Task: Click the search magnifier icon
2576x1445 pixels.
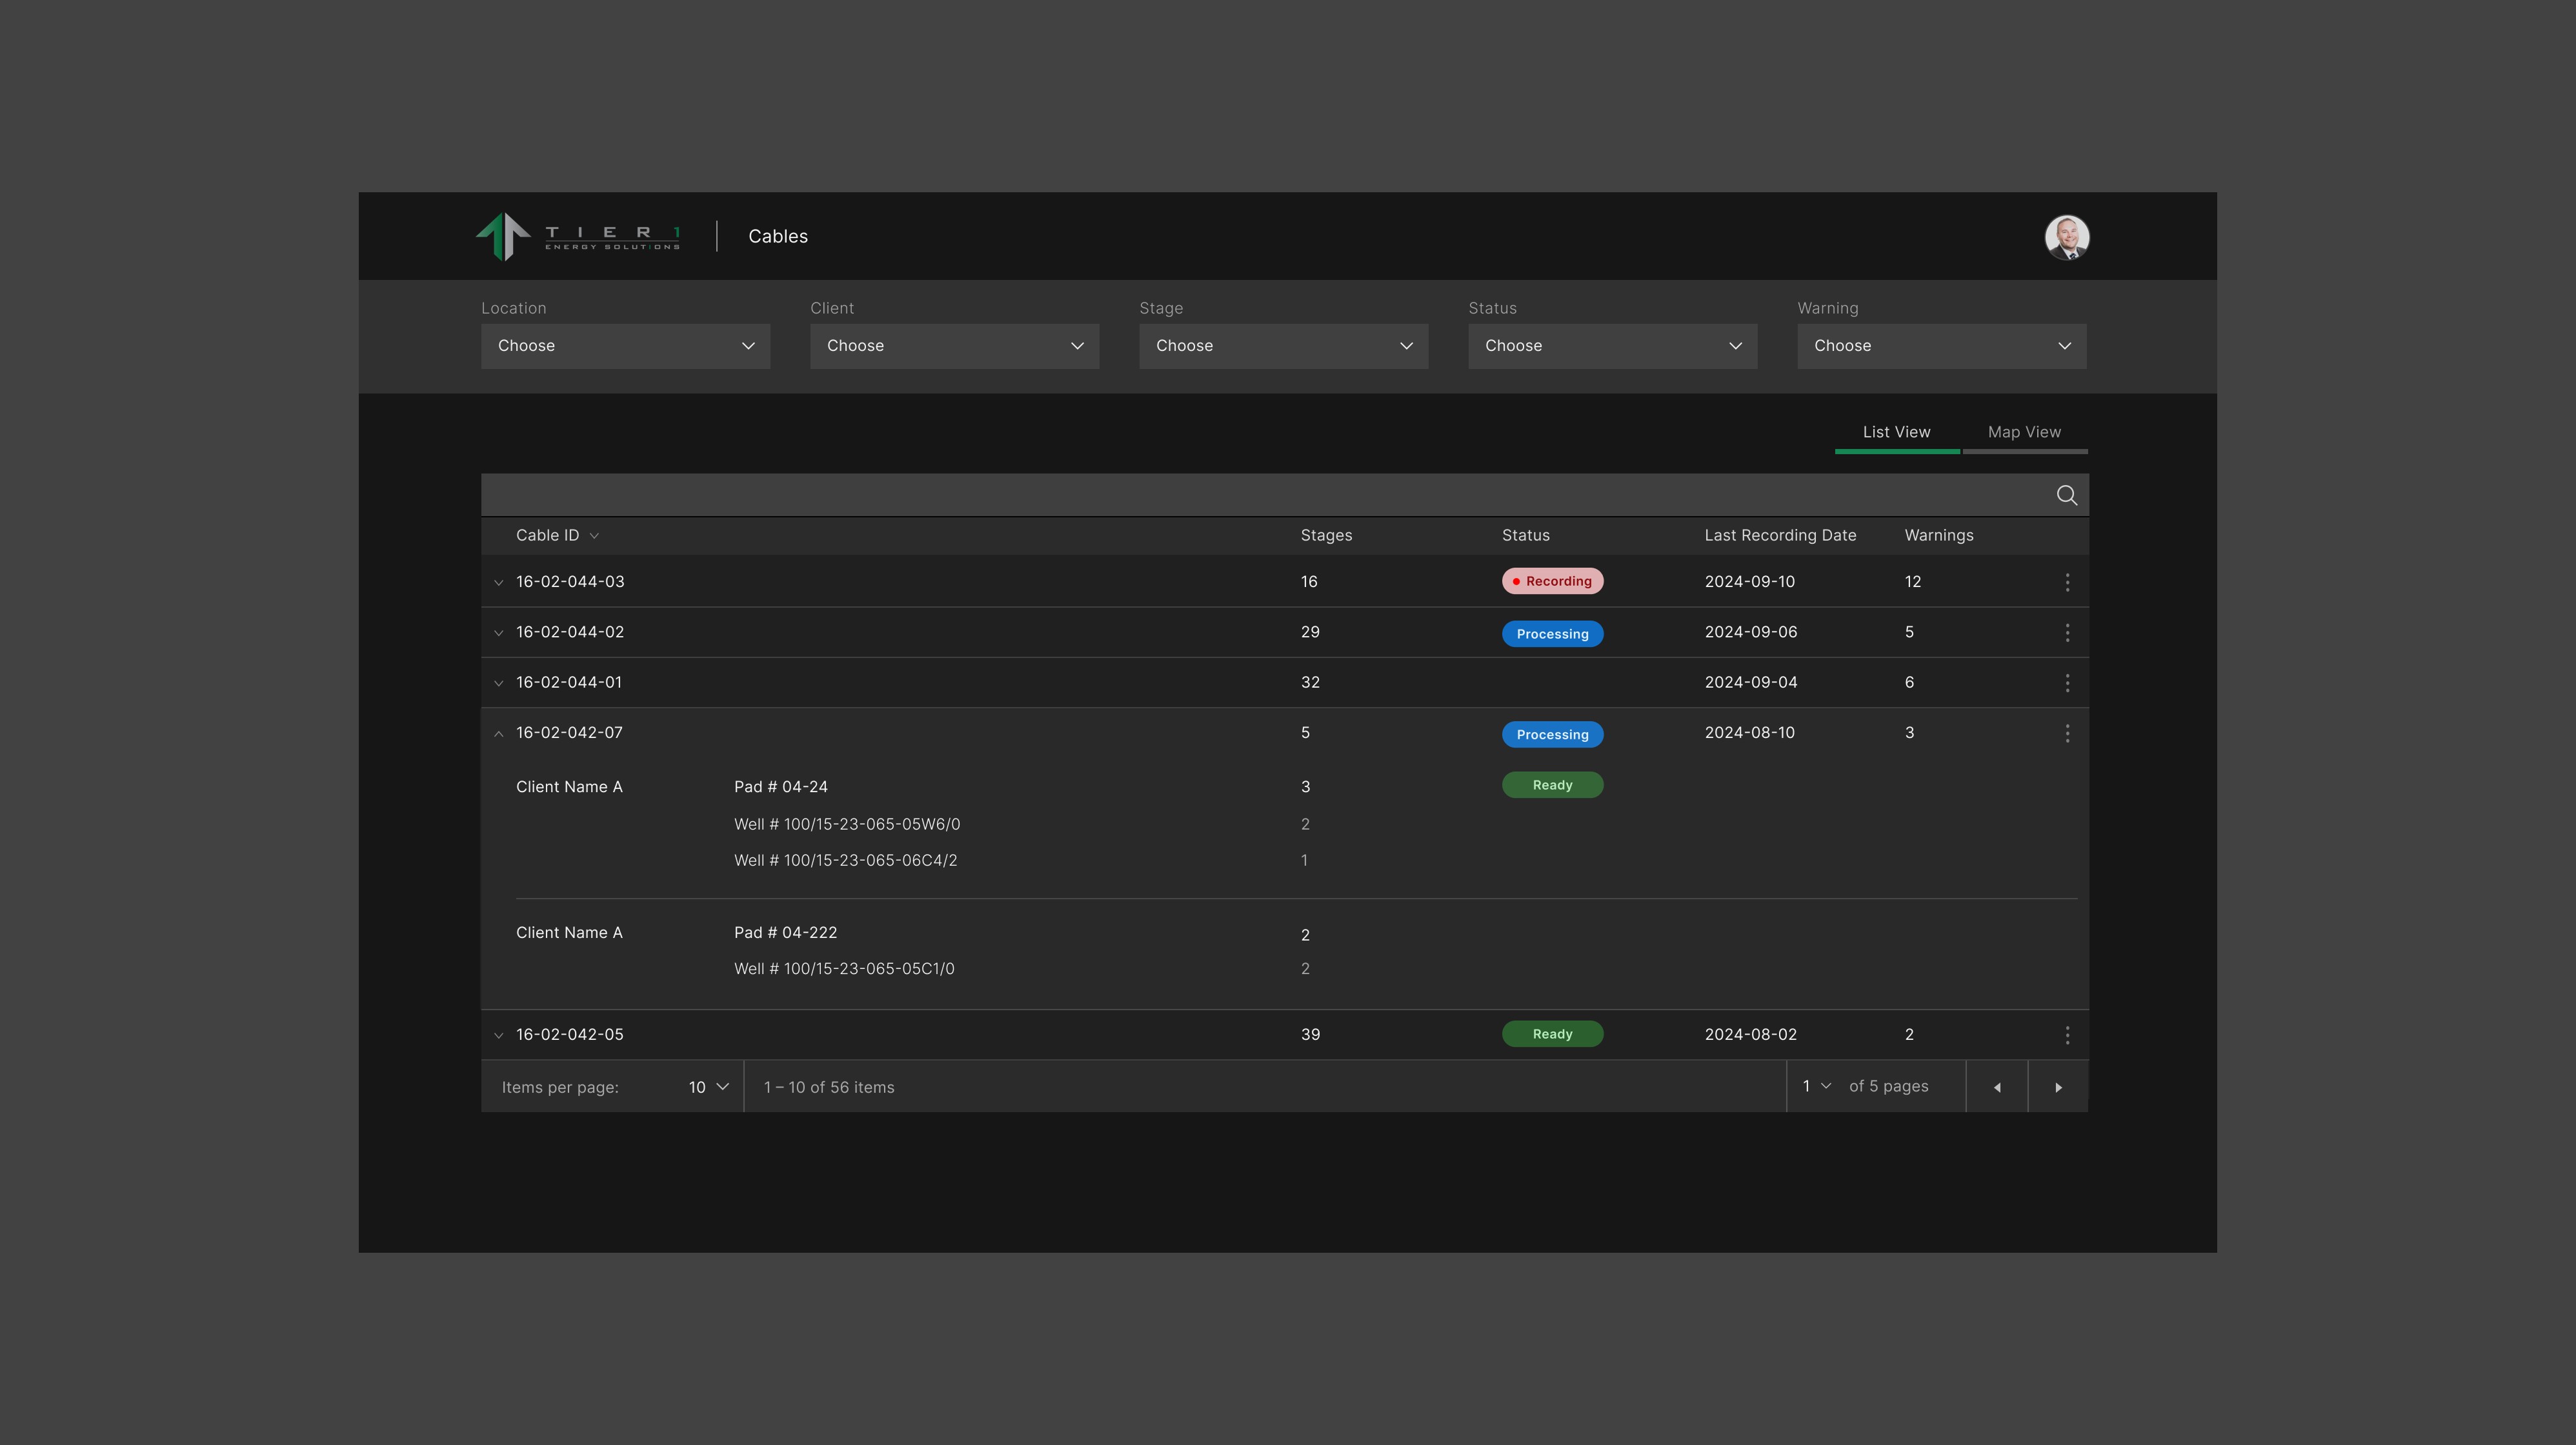Action: pyautogui.click(x=2066, y=495)
